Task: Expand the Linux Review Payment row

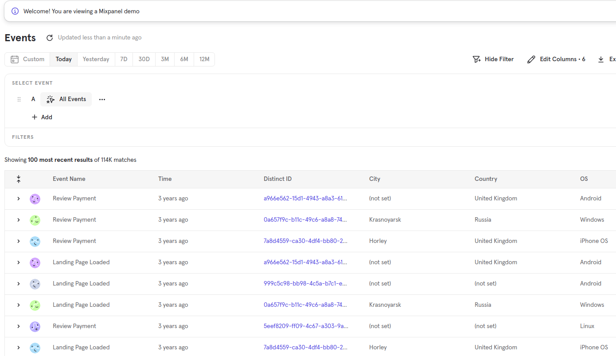Action: 19,326
